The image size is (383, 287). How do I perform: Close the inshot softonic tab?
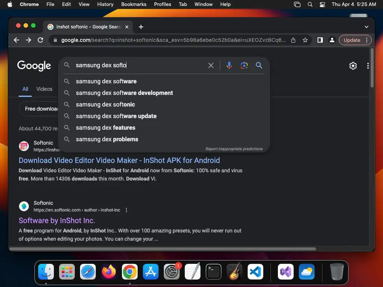click(127, 27)
